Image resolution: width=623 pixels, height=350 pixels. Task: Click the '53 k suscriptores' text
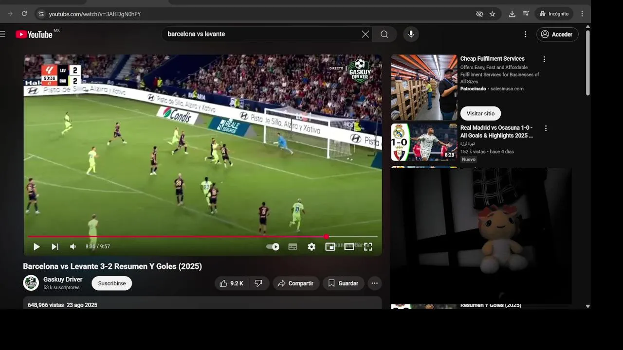point(61,288)
